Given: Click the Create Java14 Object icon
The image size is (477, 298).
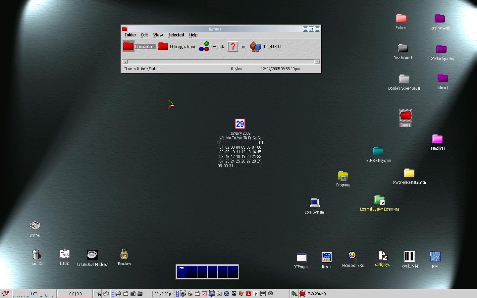Looking at the screenshot, I should coord(92,255).
